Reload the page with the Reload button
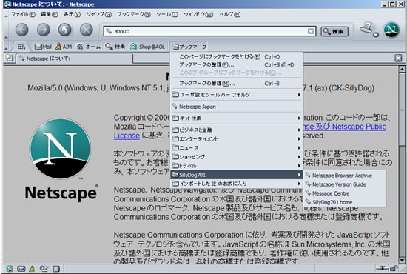407x274 pixels. (64, 30)
